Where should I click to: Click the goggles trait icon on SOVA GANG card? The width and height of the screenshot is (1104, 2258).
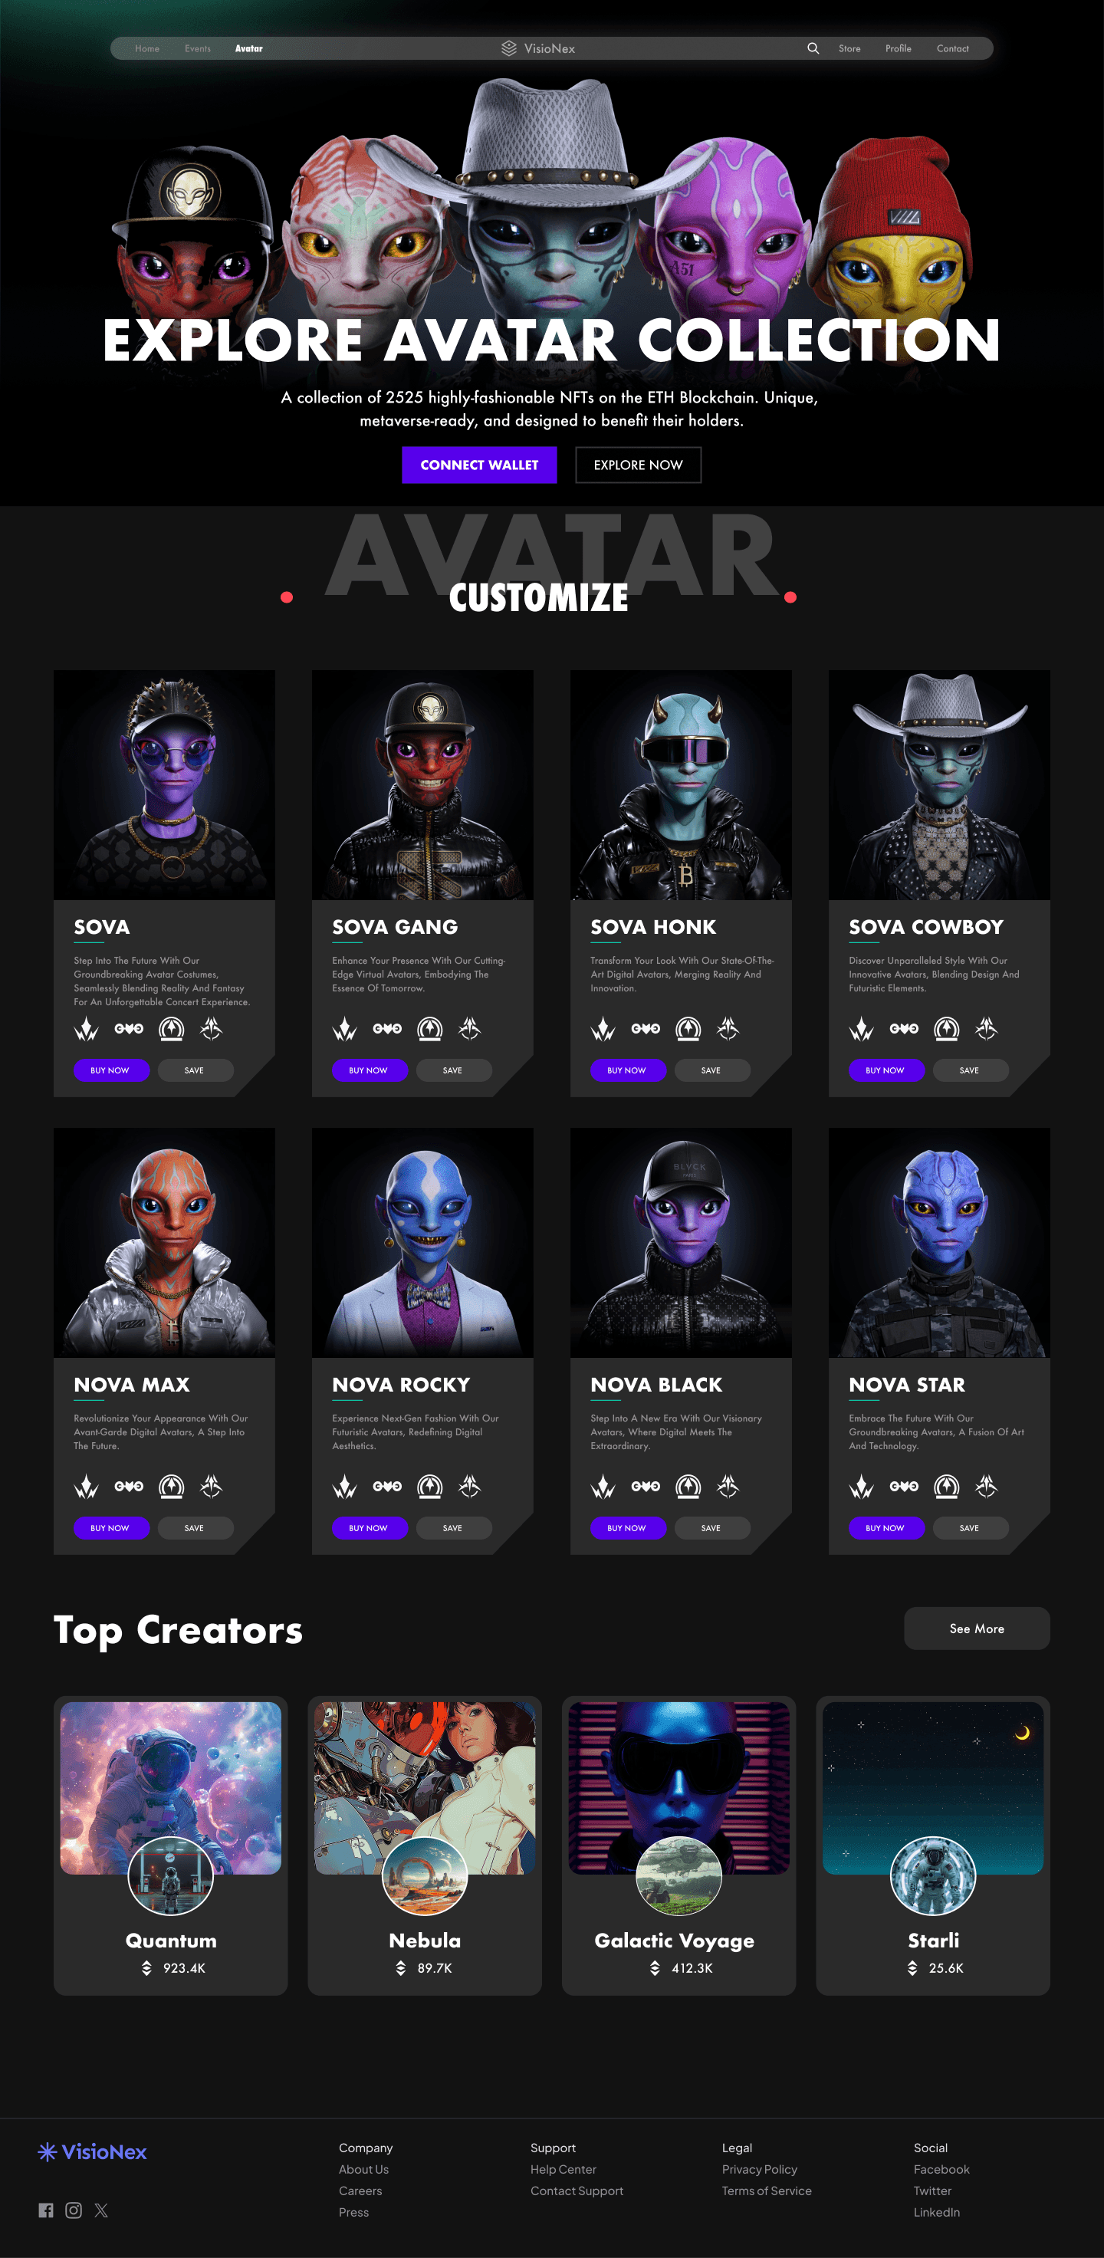pos(387,1028)
